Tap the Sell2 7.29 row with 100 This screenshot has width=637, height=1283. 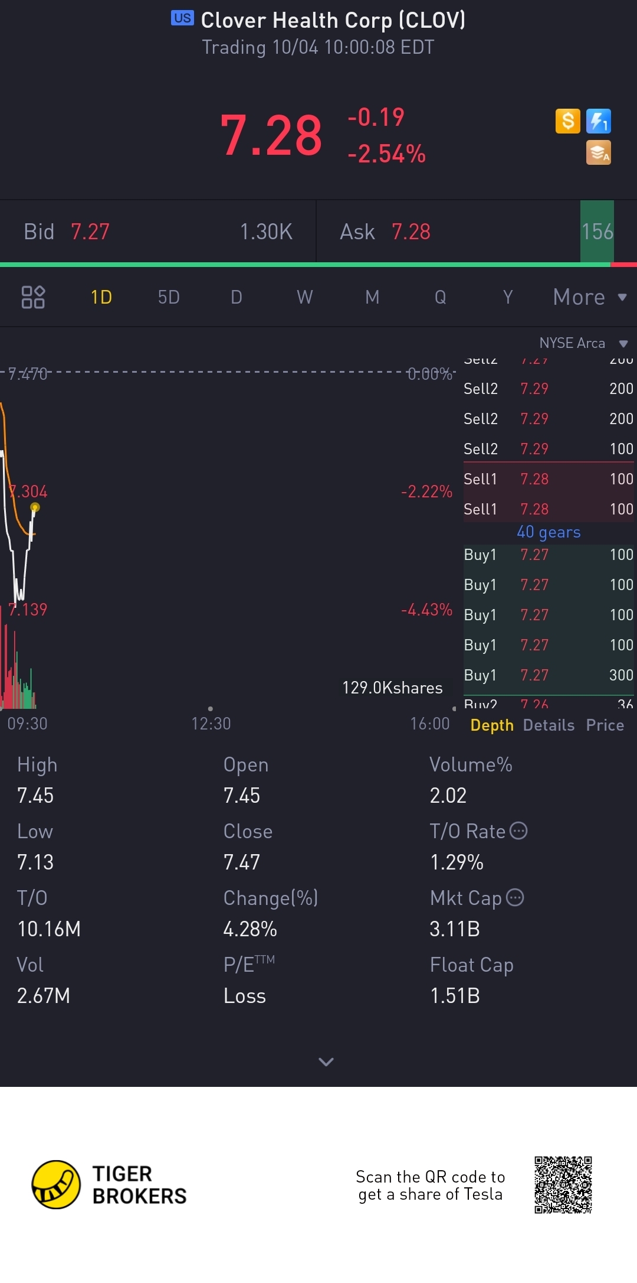pos(549,449)
